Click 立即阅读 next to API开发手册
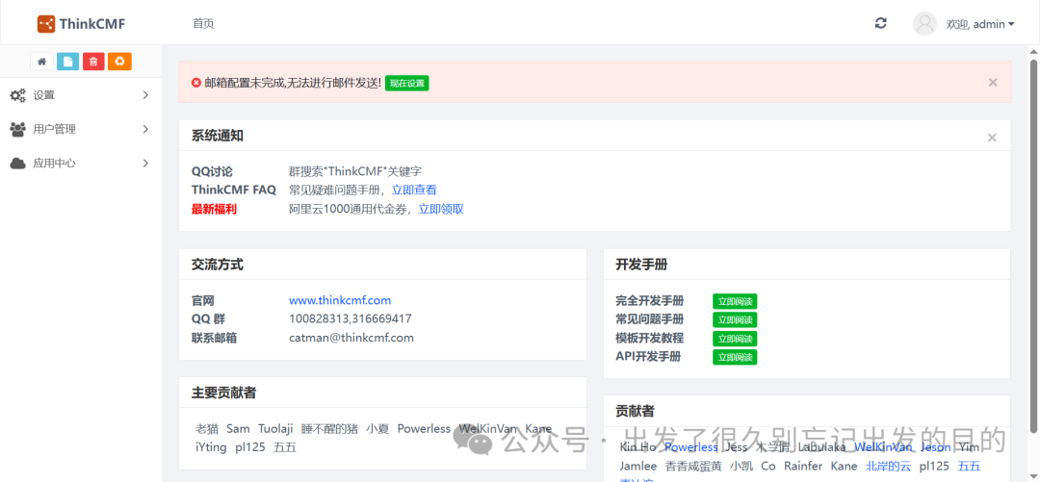Image resolution: width=1040 pixels, height=482 pixels. click(735, 357)
